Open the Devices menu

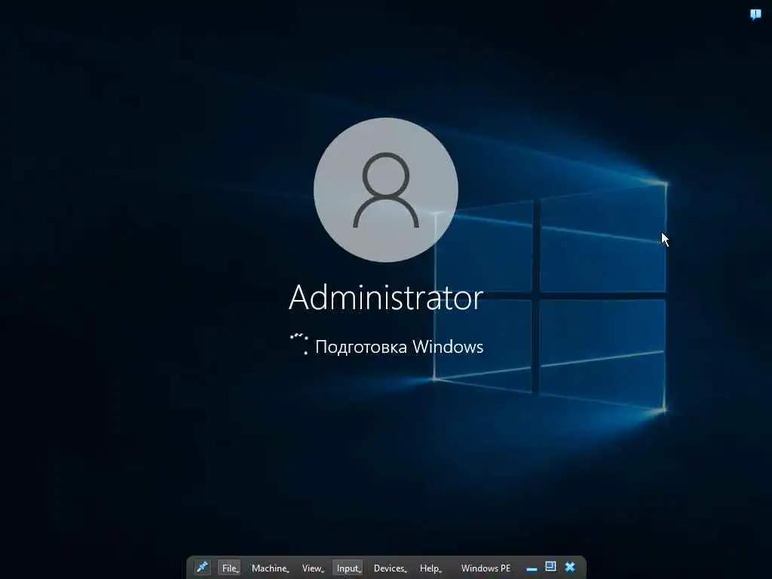click(390, 568)
